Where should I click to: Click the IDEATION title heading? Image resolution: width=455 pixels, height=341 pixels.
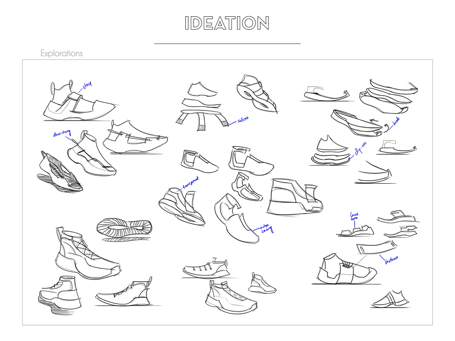click(227, 23)
